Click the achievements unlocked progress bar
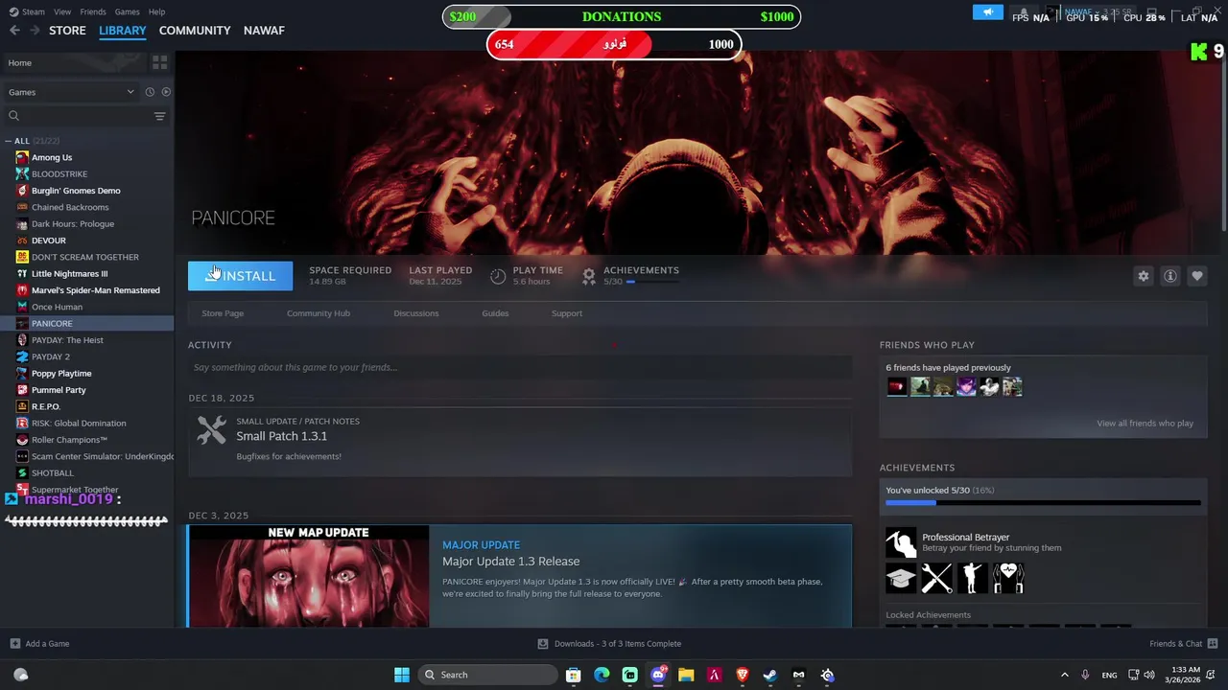This screenshot has width=1228, height=690. tap(1043, 502)
